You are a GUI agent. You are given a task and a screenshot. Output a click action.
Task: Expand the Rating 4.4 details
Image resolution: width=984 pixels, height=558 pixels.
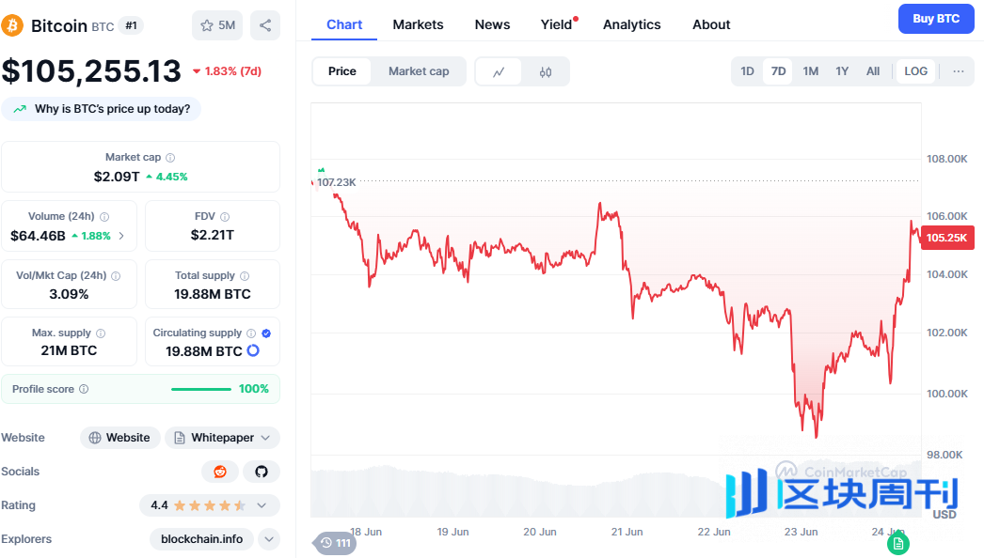(x=262, y=505)
